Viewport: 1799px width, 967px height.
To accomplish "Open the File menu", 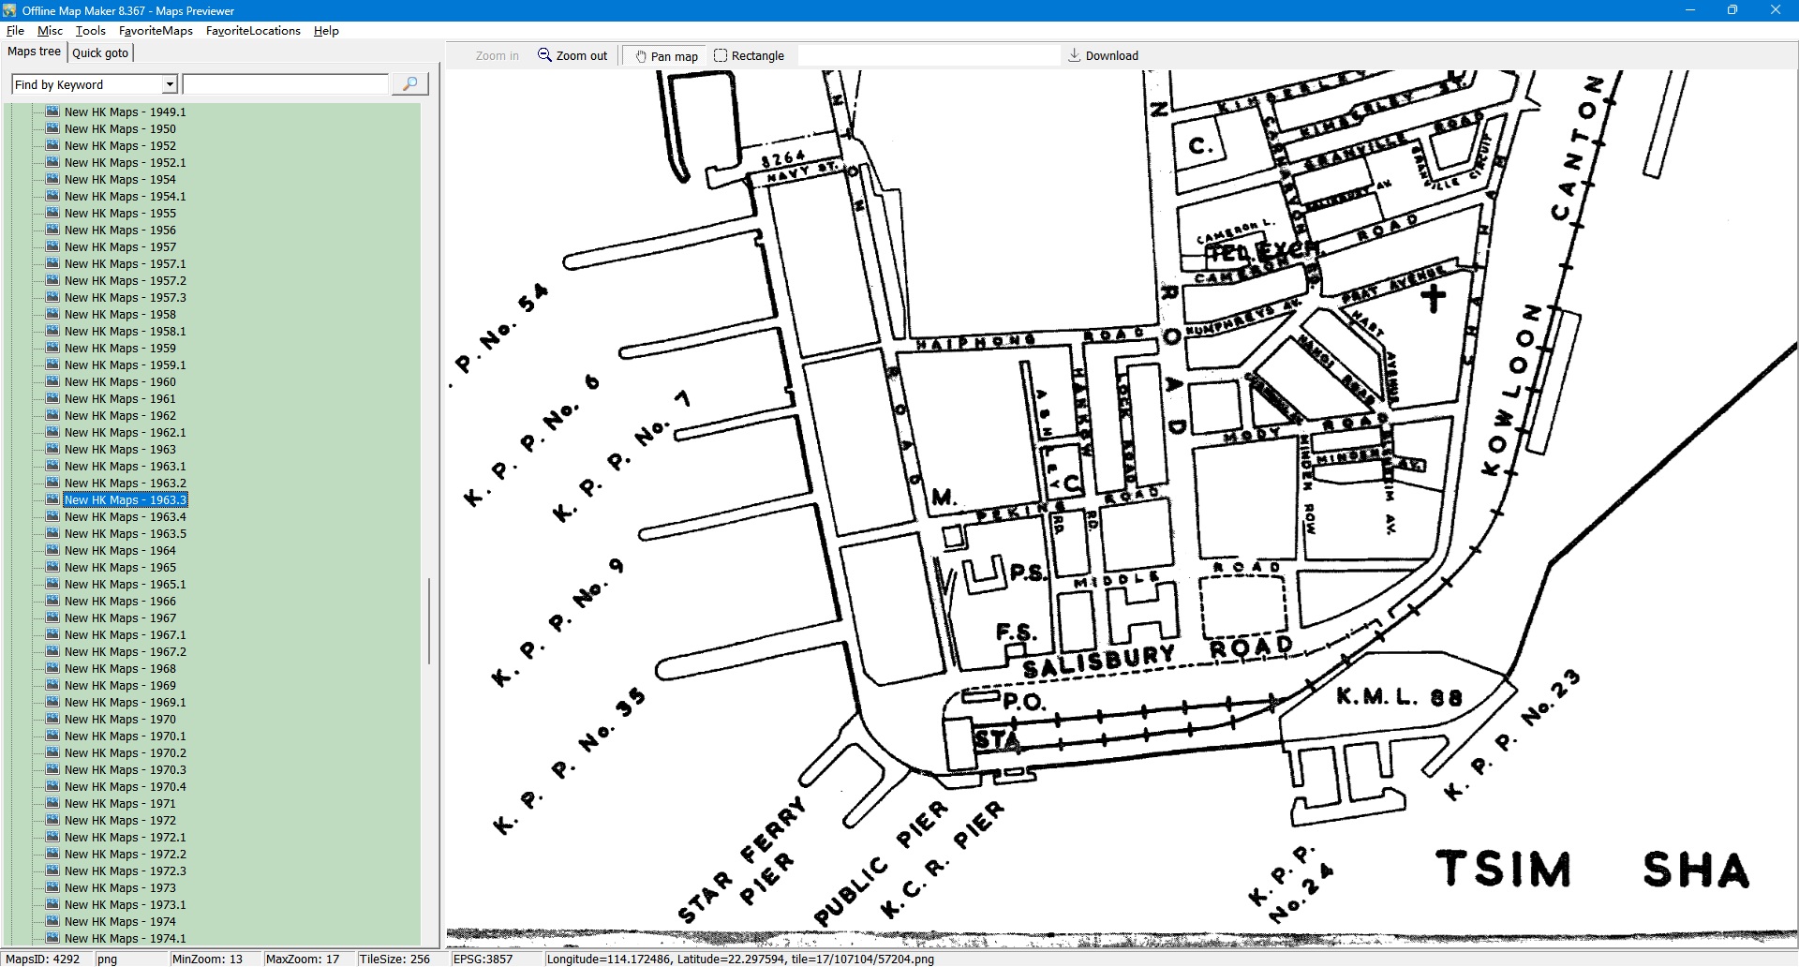I will (x=15, y=31).
